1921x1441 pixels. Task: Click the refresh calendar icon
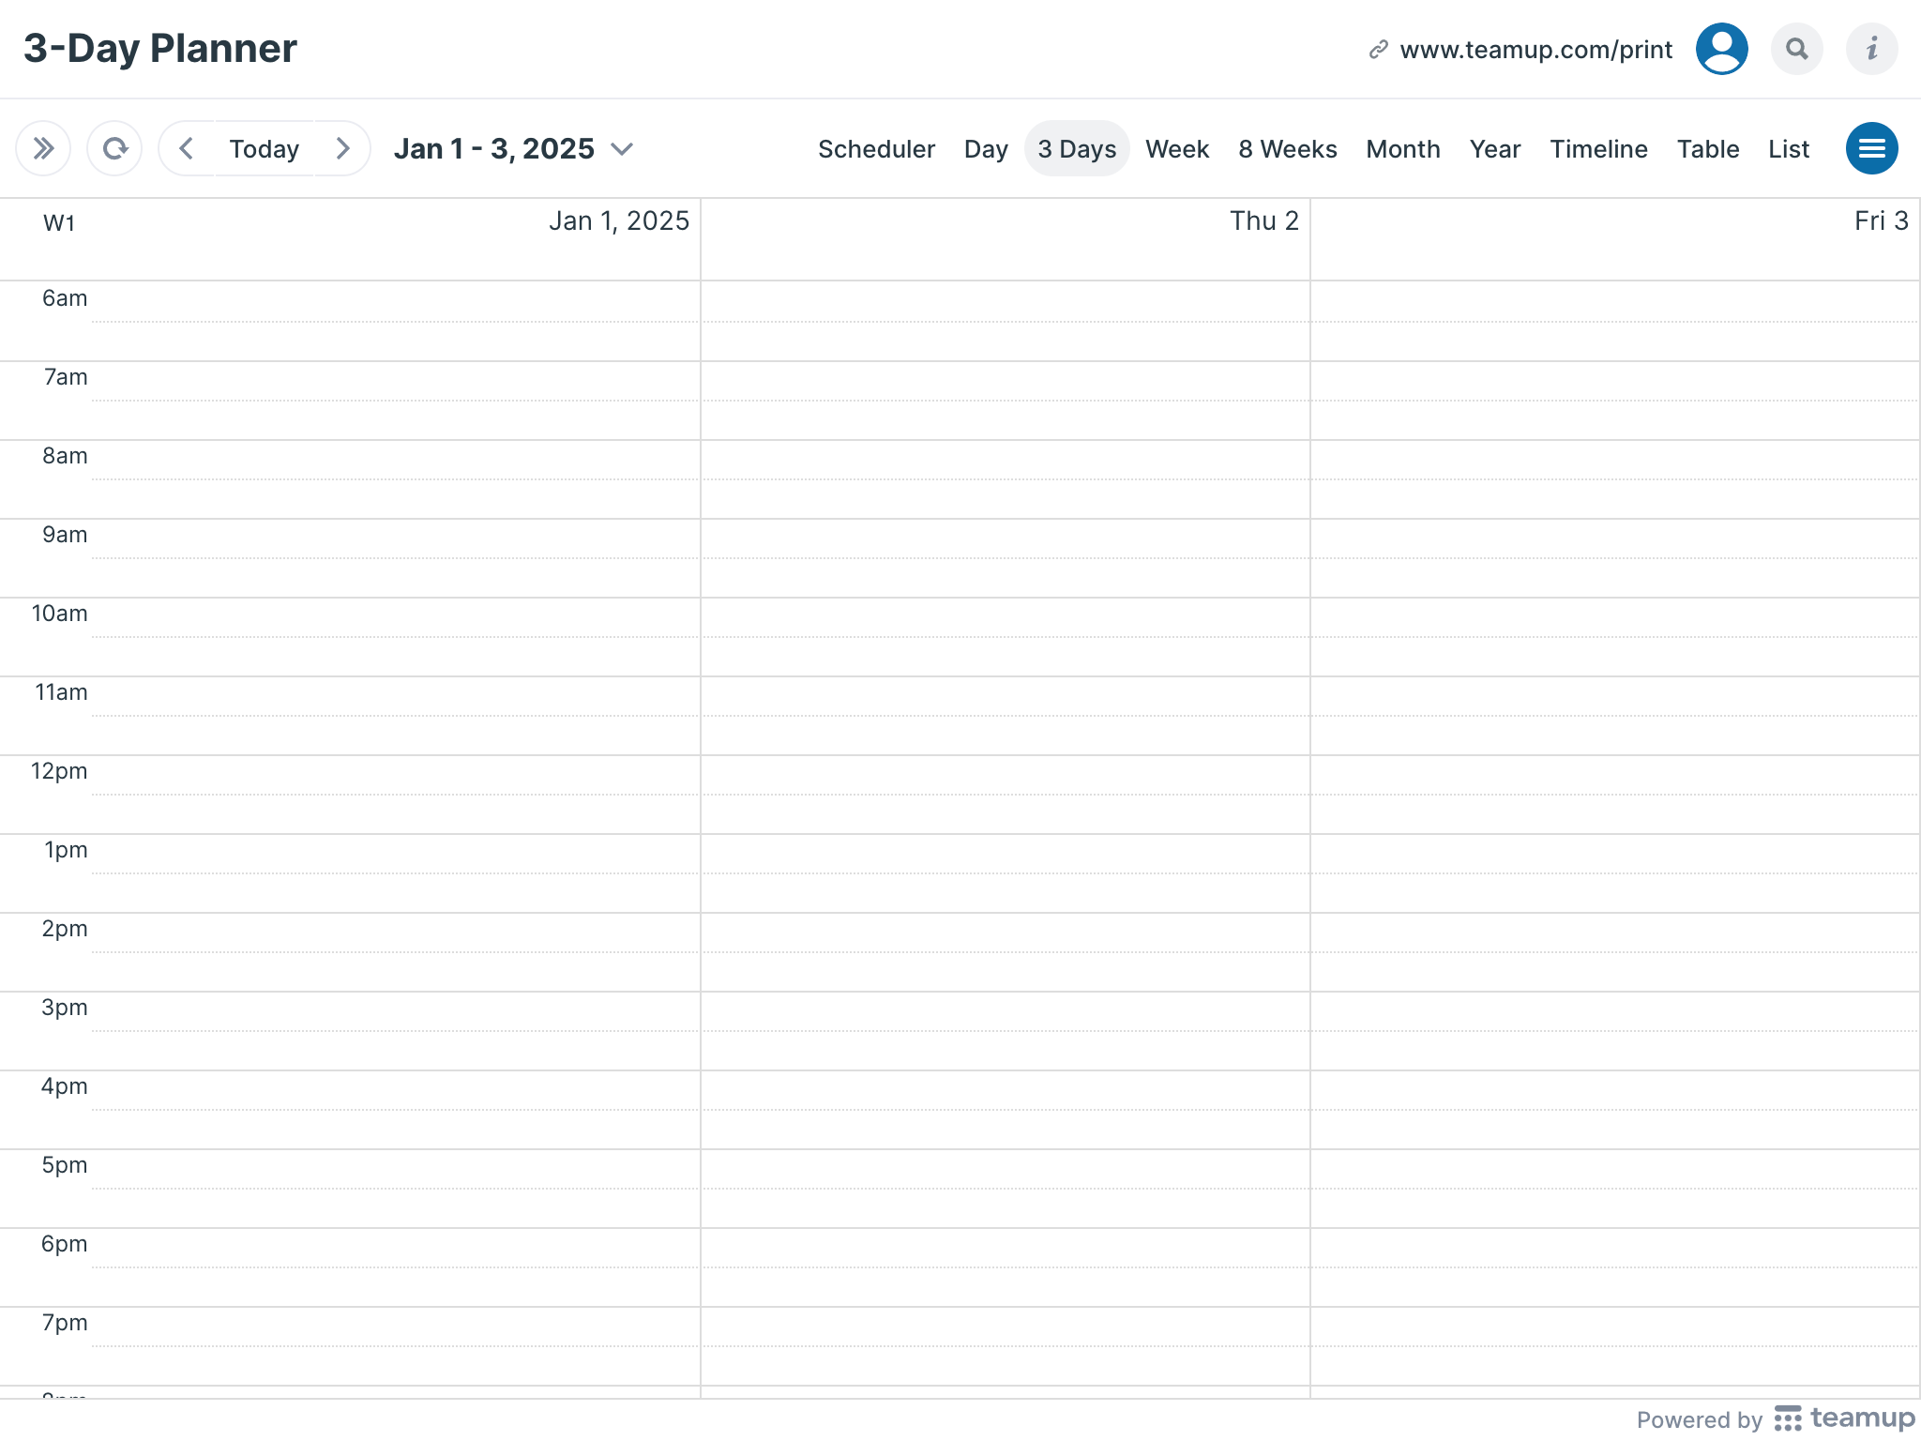[114, 148]
